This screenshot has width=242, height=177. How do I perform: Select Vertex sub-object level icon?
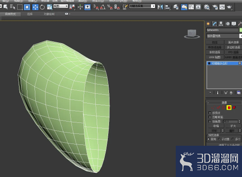pyautogui.click(x=213, y=107)
